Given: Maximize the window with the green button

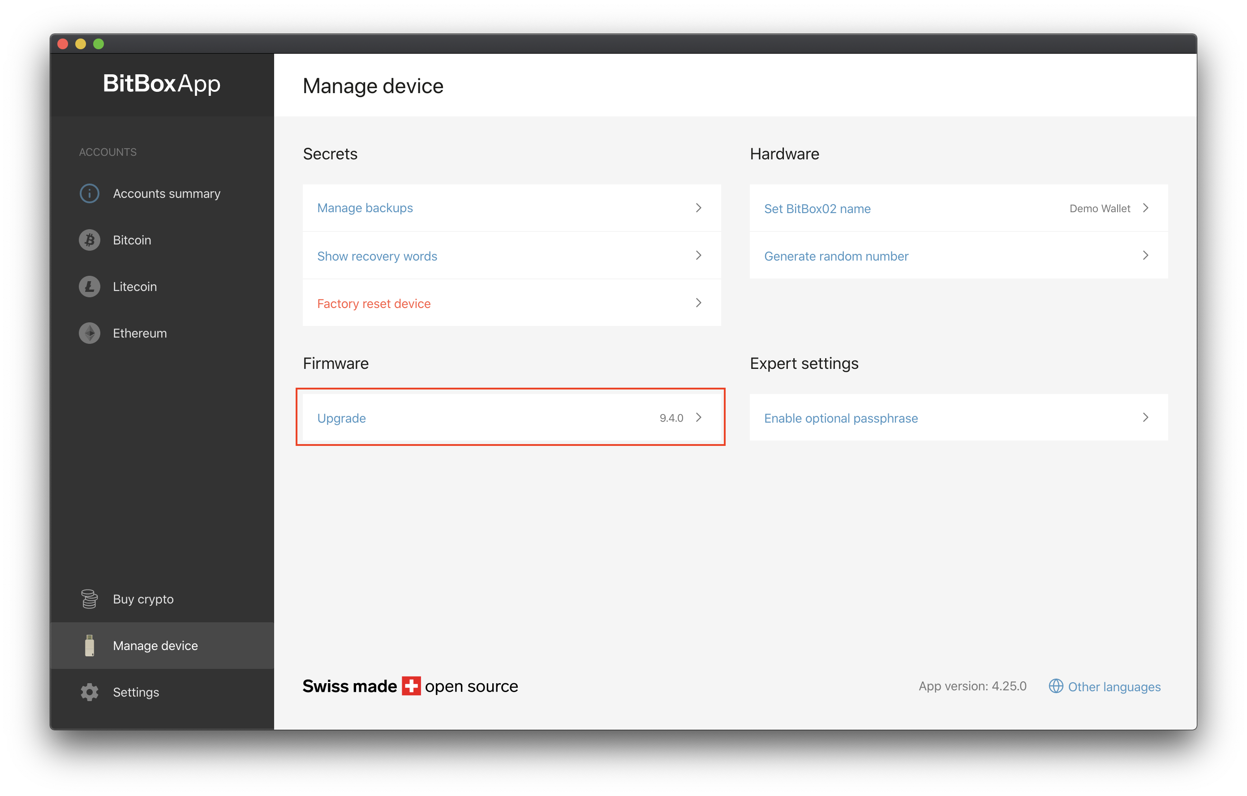Looking at the screenshot, I should click(x=99, y=44).
